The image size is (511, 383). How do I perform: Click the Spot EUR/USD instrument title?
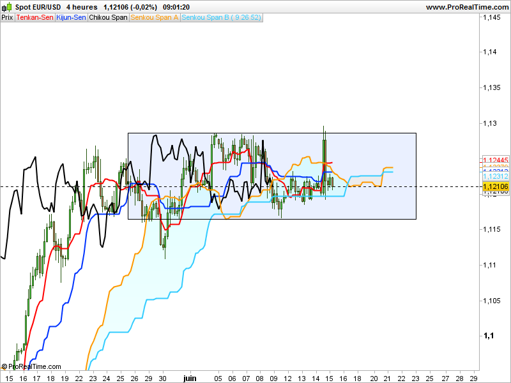point(38,7)
